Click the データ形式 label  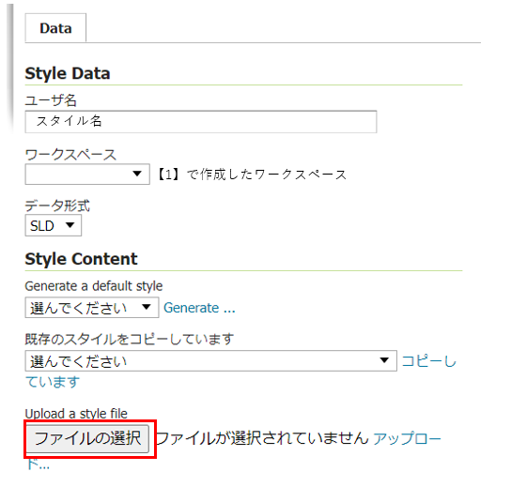pyautogui.click(x=57, y=205)
